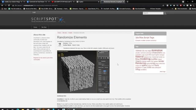Go back using the browser back arrow
This screenshot has height=110, width=196.
click(2, 5)
